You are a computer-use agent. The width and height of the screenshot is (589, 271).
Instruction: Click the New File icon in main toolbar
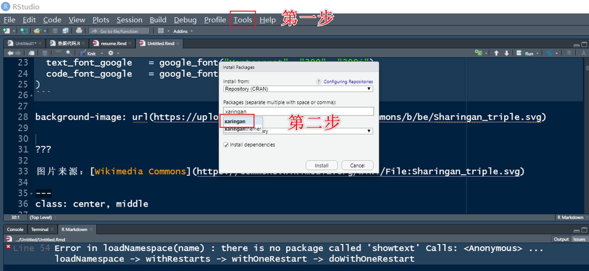click(x=6, y=31)
